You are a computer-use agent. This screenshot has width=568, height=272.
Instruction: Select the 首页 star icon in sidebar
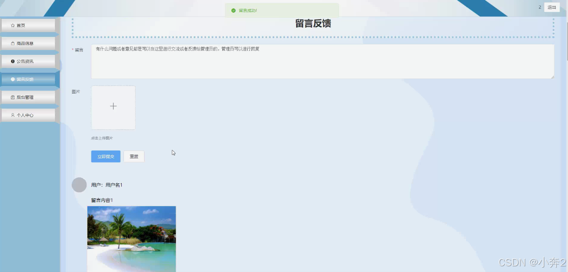pyautogui.click(x=13, y=25)
